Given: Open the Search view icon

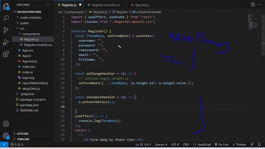Looking at the screenshot, I should pyautogui.click(x=6, y=18).
